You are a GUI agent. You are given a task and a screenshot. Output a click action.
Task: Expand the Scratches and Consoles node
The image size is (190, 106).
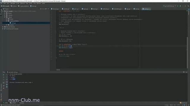click(x=3, y=29)
